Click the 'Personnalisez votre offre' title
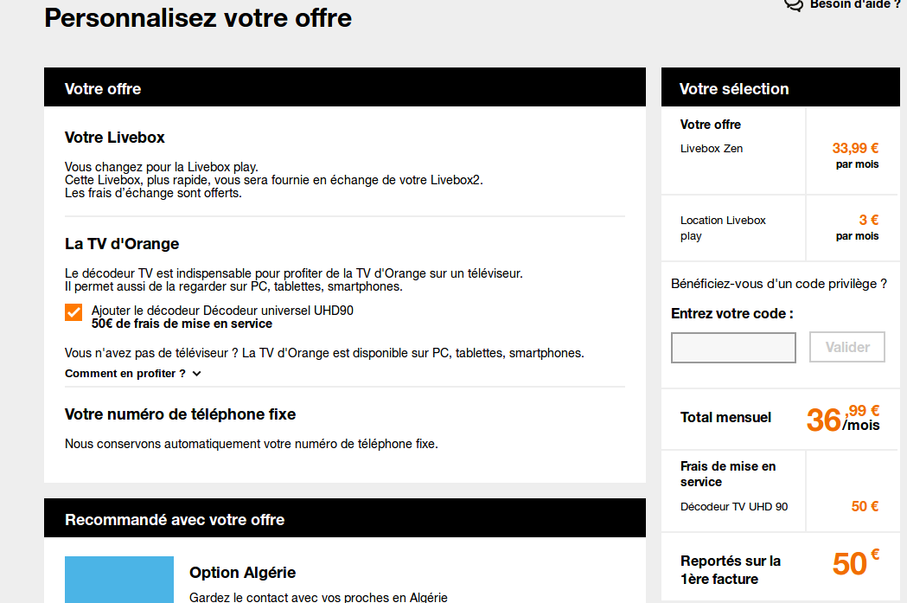 coord(198,18)
